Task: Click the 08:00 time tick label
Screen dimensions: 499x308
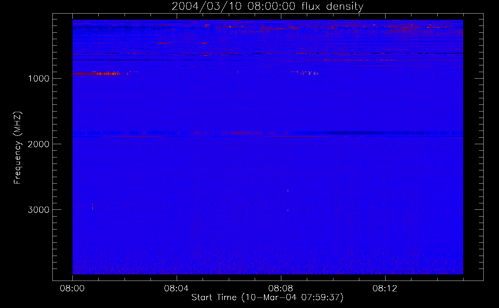Action: click(72, 289)
